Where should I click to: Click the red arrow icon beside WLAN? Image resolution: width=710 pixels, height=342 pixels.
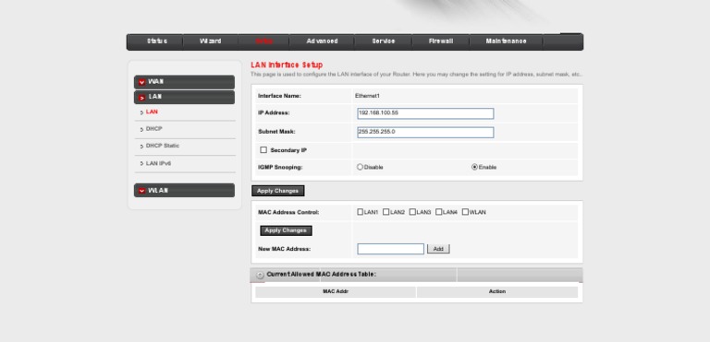tap(141, 191)
